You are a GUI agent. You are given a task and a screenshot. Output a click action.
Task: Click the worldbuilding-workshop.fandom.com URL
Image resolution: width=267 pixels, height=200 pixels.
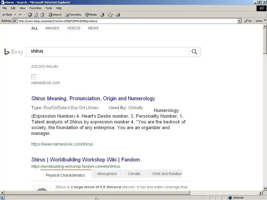[76, 166]
